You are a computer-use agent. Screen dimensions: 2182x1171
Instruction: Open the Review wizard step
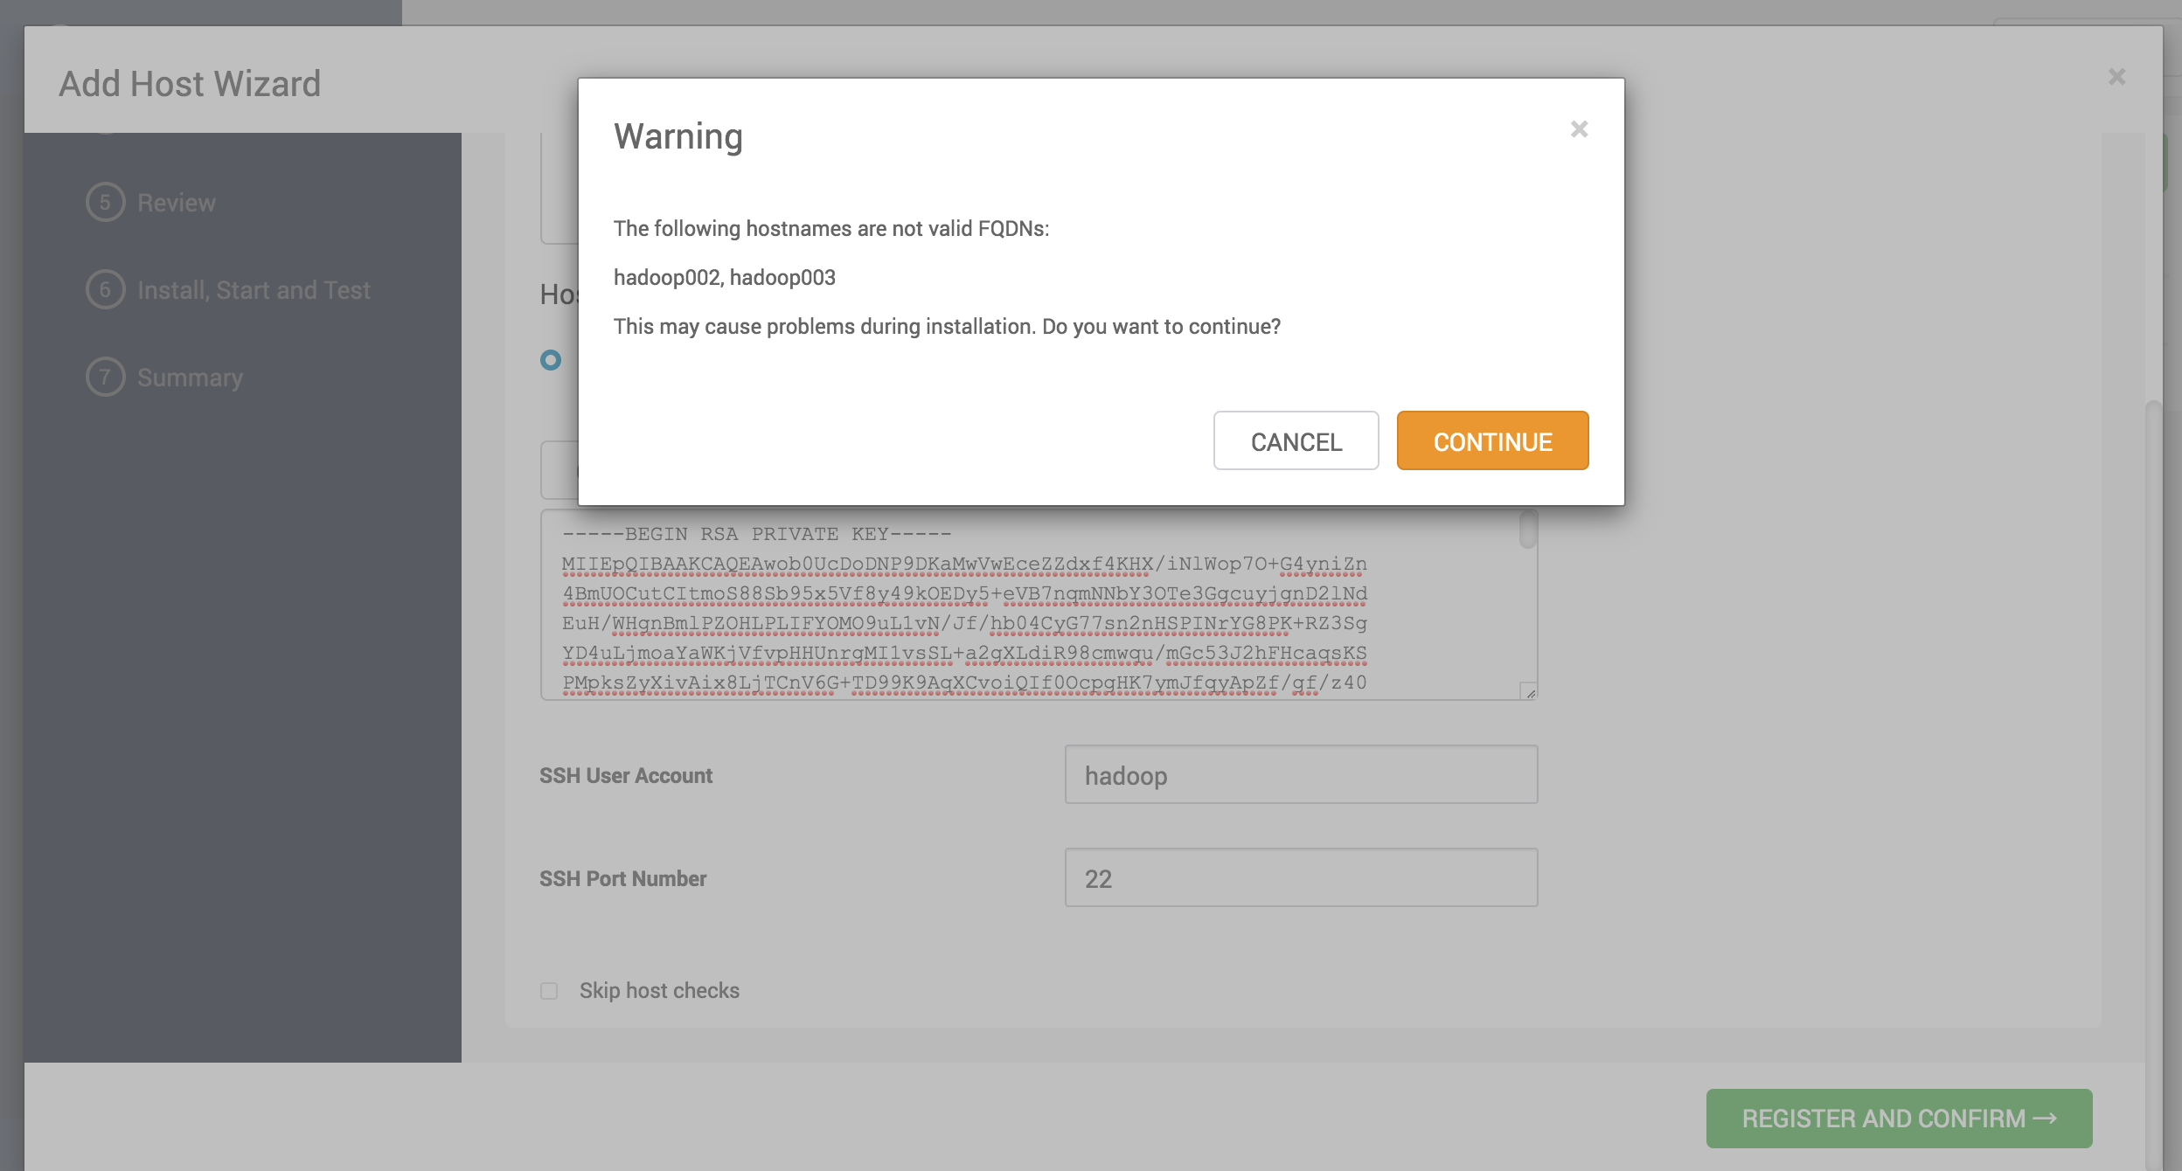pos(177,203)
